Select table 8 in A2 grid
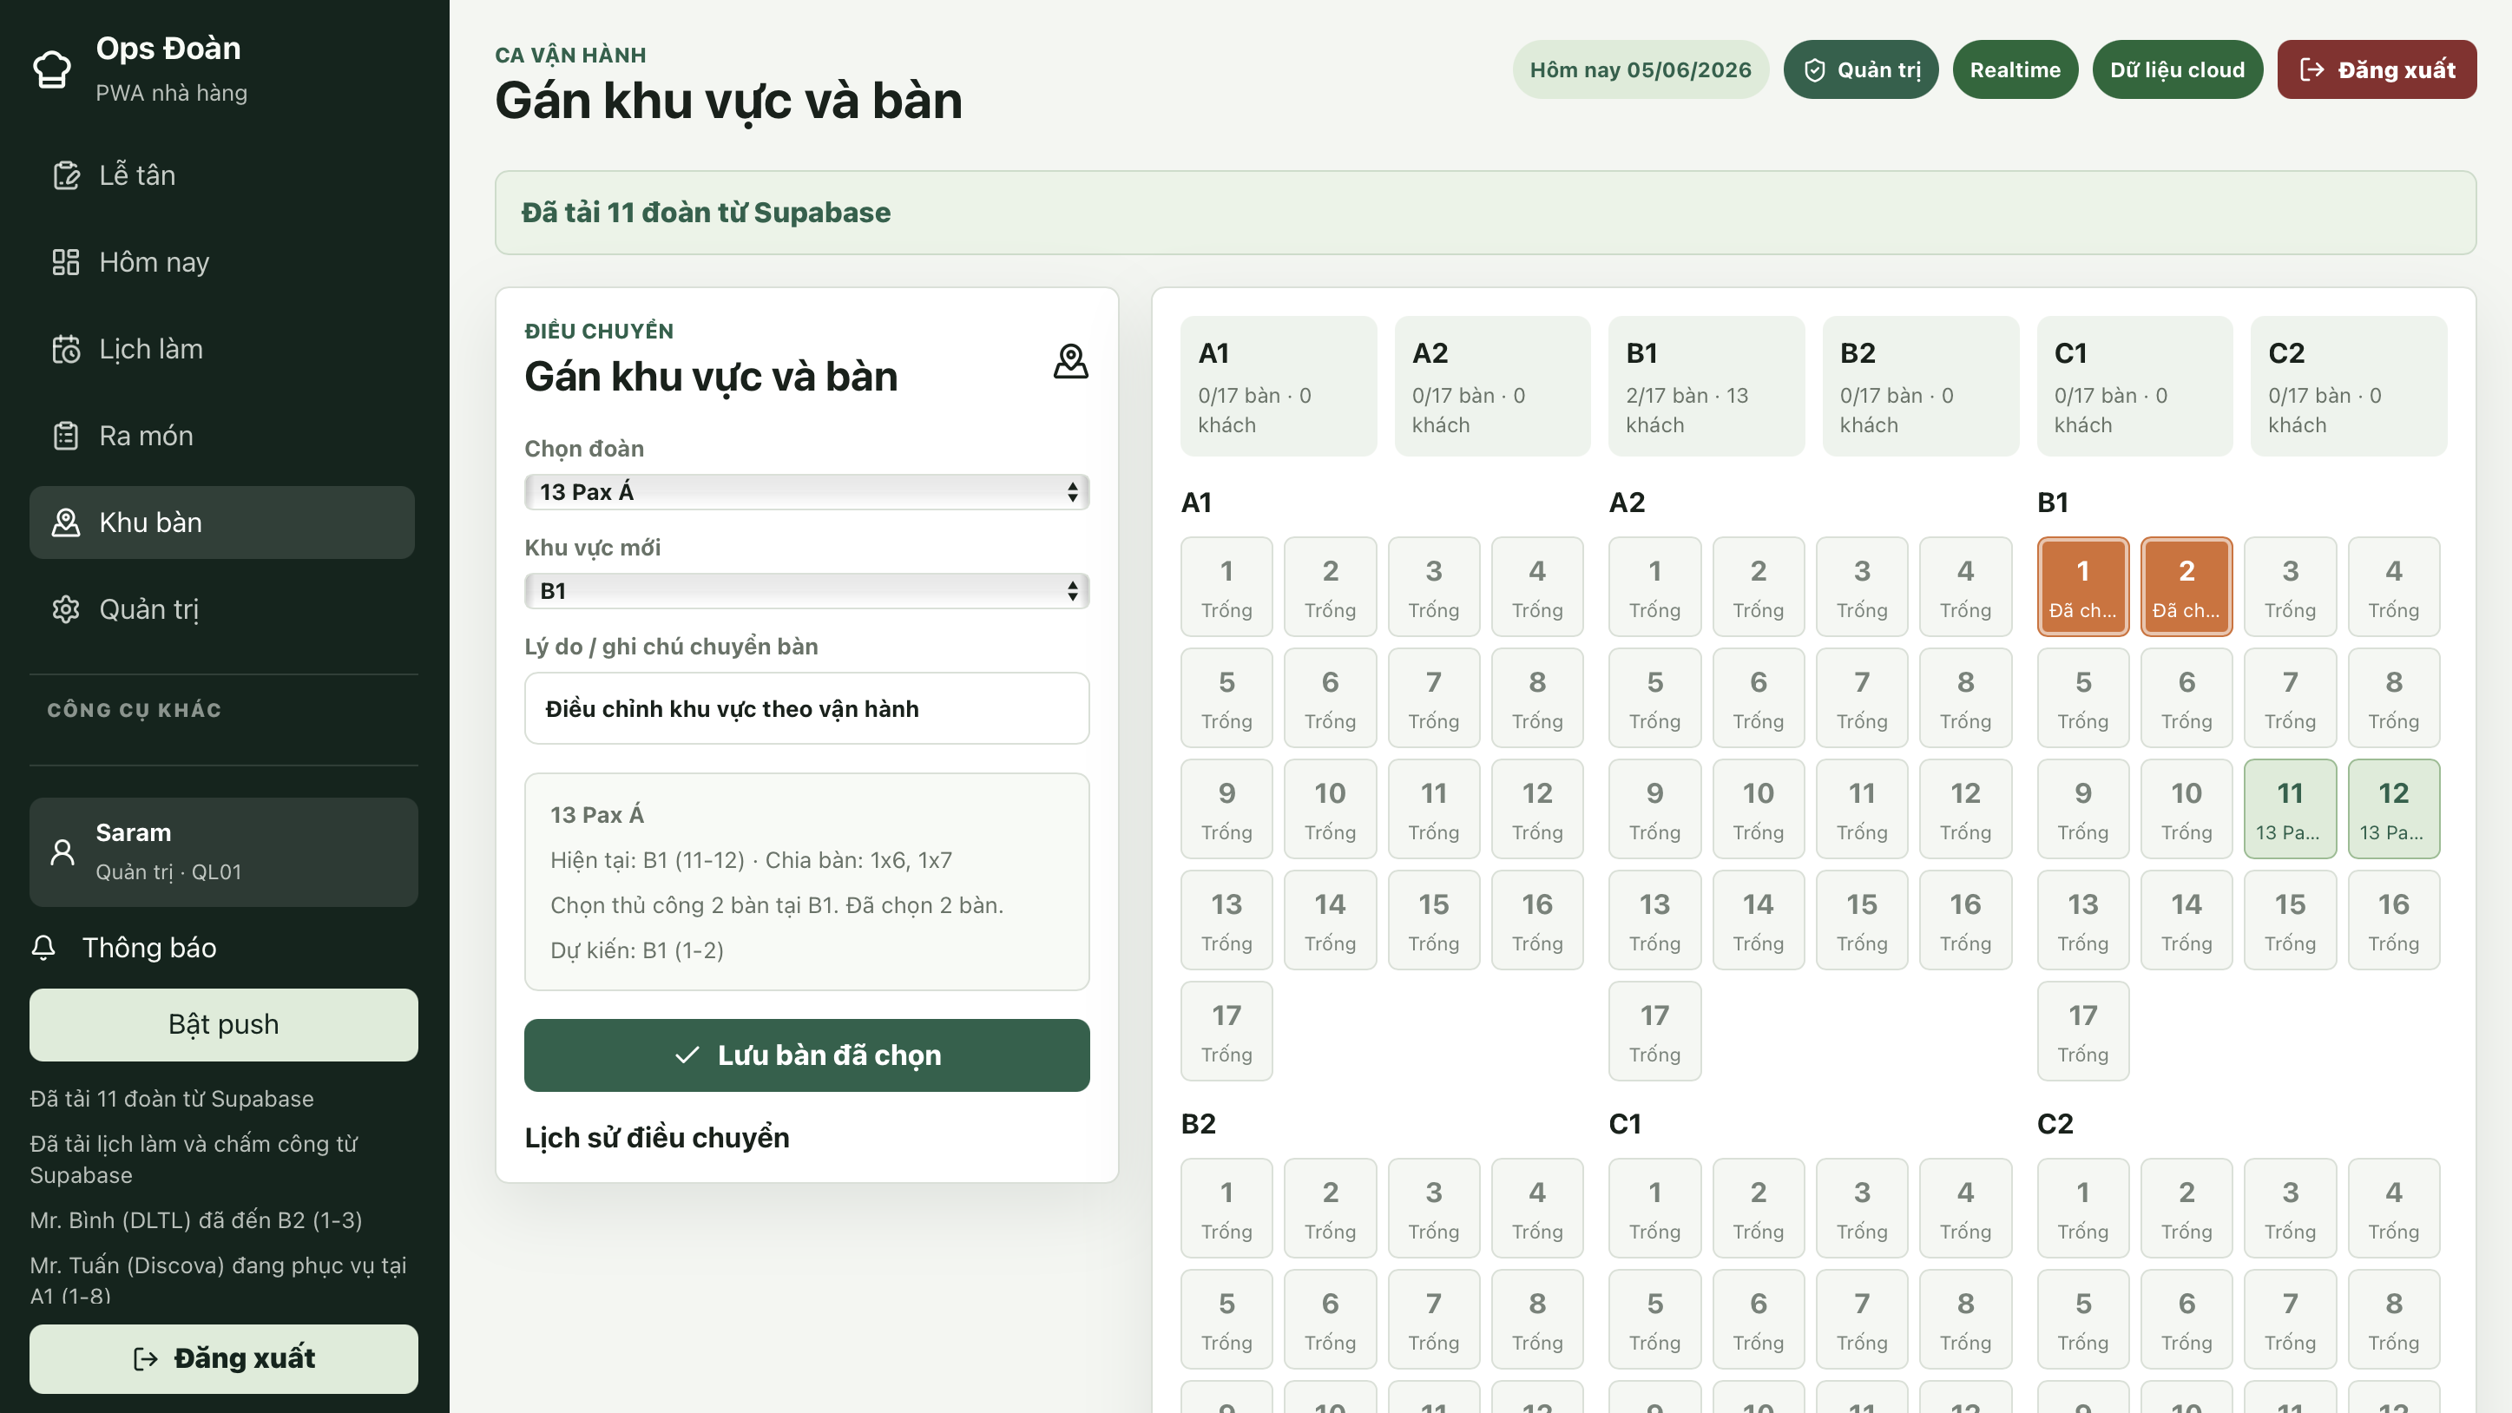Screen dimensions: 2512x1413 coord(1964,698)
